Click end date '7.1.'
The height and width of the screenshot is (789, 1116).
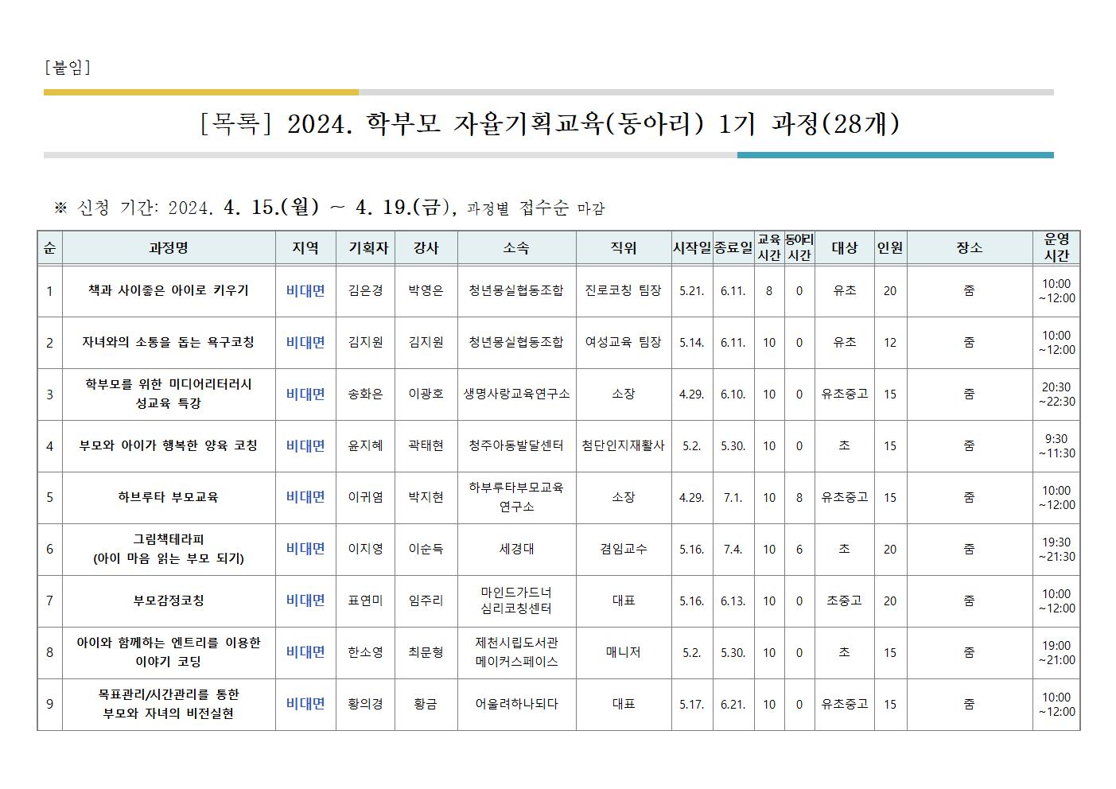[733, 498]
